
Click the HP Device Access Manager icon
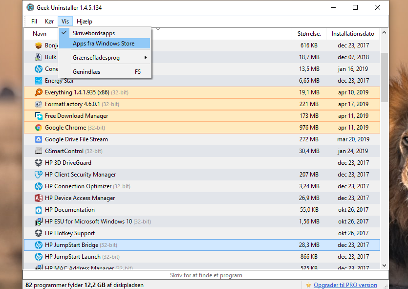click(39, 198)
